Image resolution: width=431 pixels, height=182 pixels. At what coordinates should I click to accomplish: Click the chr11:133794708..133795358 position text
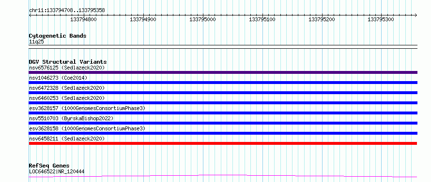point(67,11)
